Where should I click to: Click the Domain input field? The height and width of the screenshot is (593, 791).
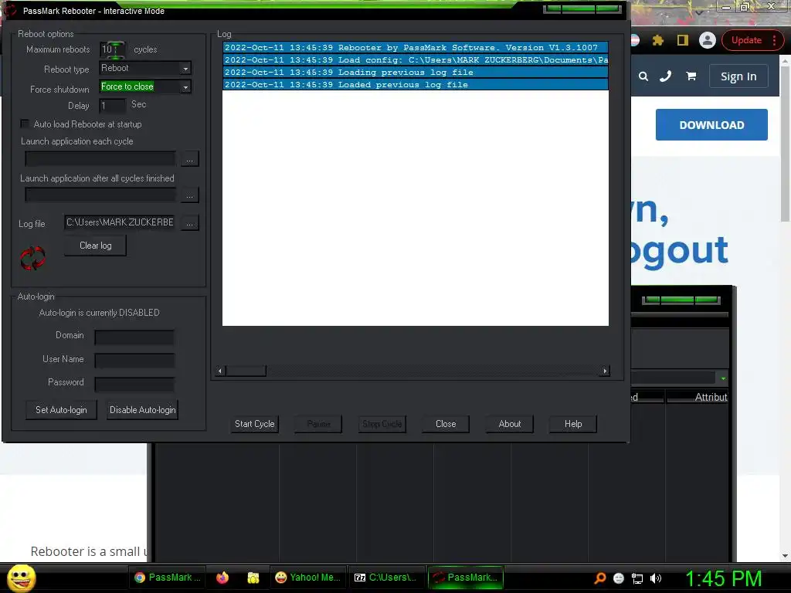tap(134, 337)
